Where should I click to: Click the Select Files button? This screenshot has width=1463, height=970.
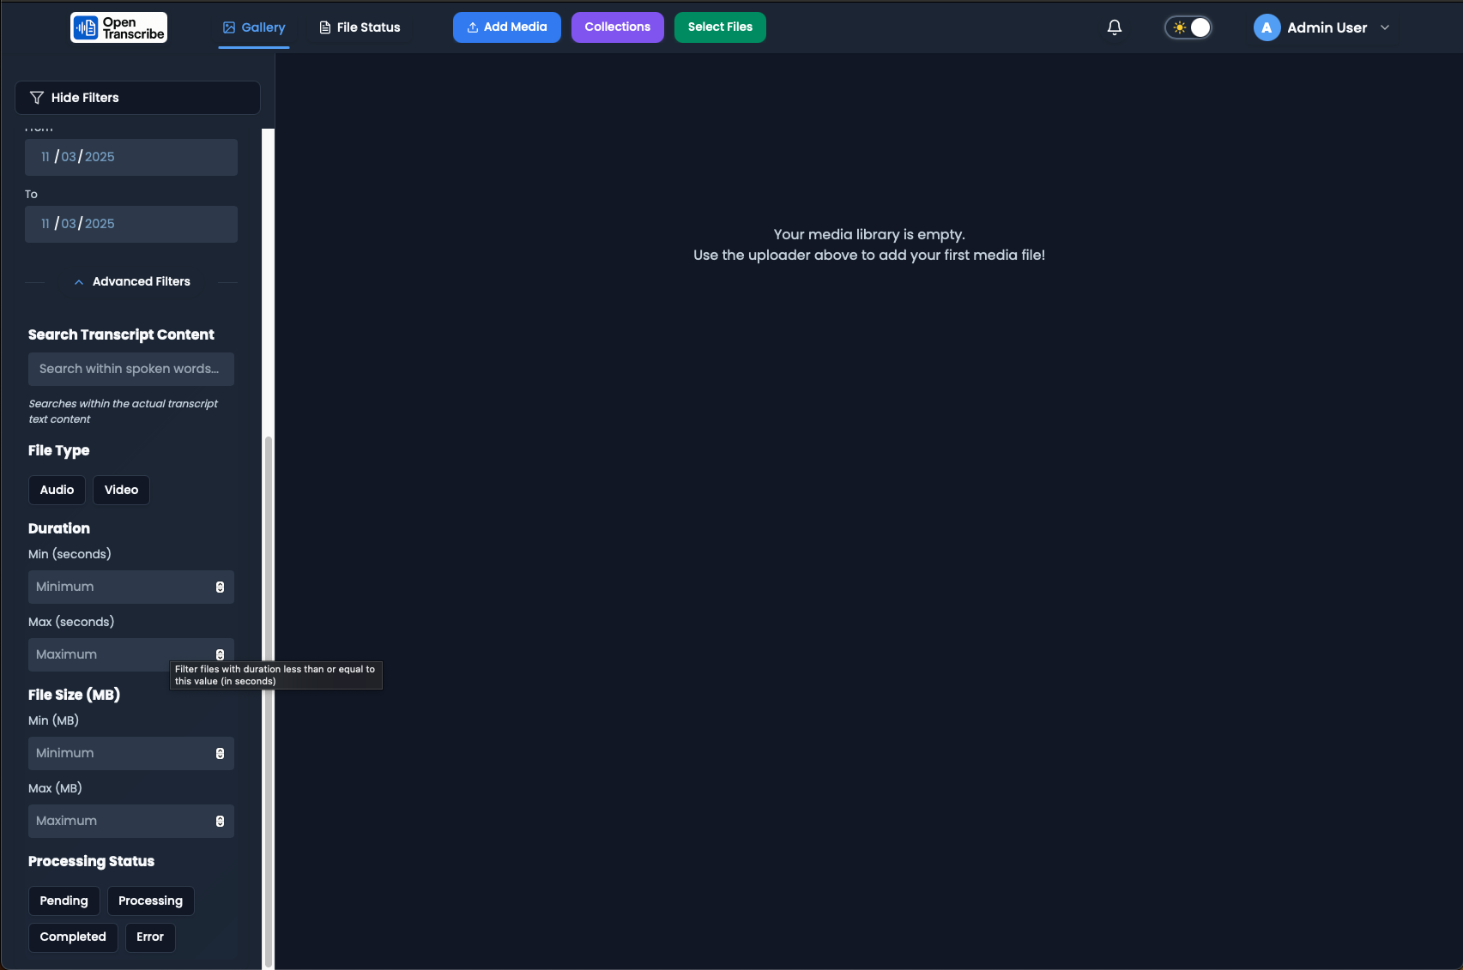720,27
